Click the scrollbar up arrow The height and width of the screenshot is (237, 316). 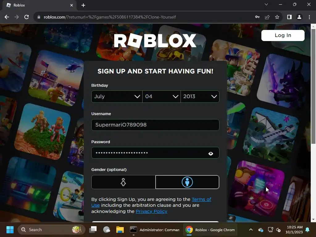tap(313, 26)
